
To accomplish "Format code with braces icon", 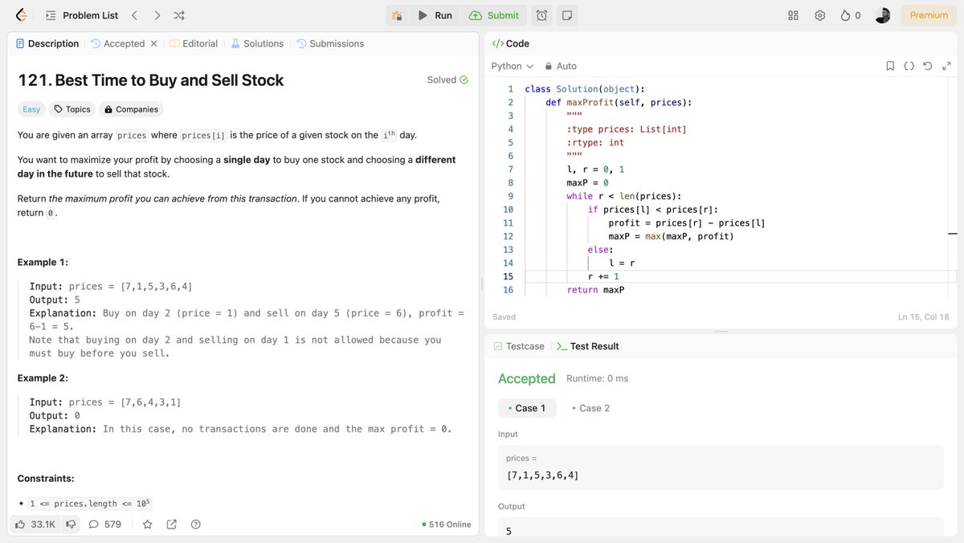I will pos(909,66).
